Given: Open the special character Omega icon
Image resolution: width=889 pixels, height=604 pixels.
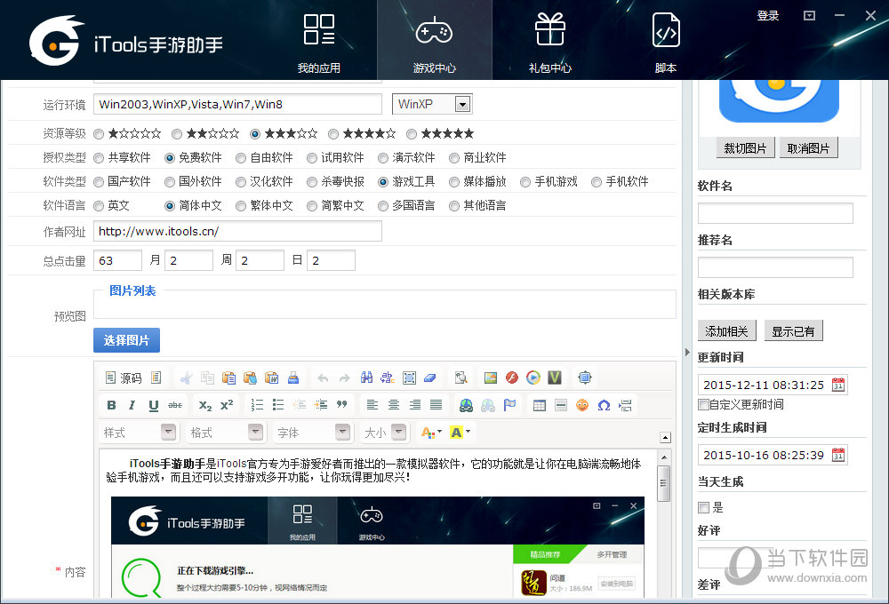Looking at the screenshot, I should (x=605, y=405).
